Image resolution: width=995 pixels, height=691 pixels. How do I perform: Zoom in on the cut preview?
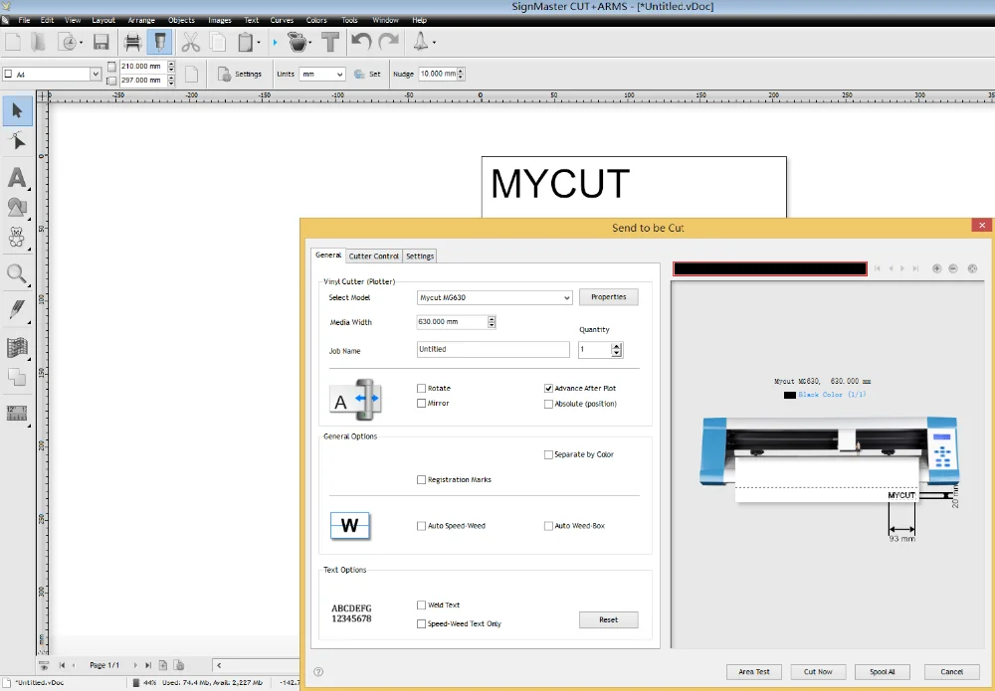click(936, 268)
